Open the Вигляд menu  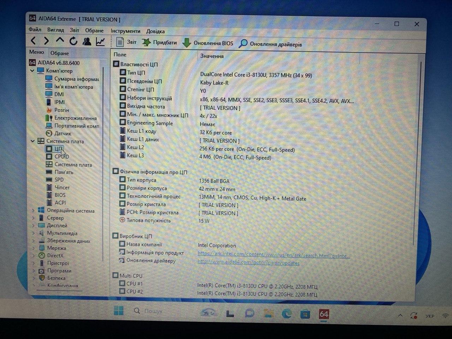[55, 30]
